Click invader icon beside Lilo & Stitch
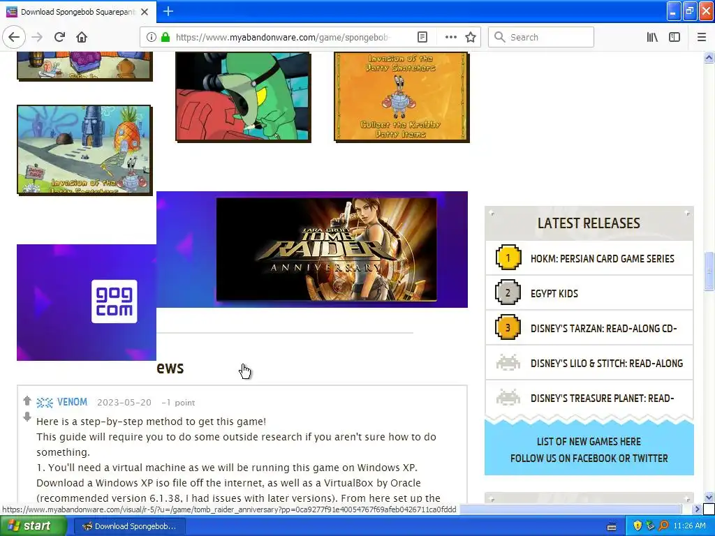Image resolution: width=715 pixels, height=536 pixels. 508,363
